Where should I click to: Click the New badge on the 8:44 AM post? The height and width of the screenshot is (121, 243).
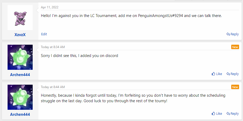[235, 87]
